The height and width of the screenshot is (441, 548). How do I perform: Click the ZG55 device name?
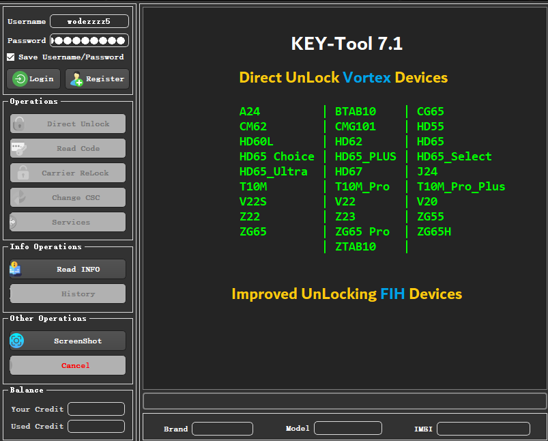click(x=430, y=217)
